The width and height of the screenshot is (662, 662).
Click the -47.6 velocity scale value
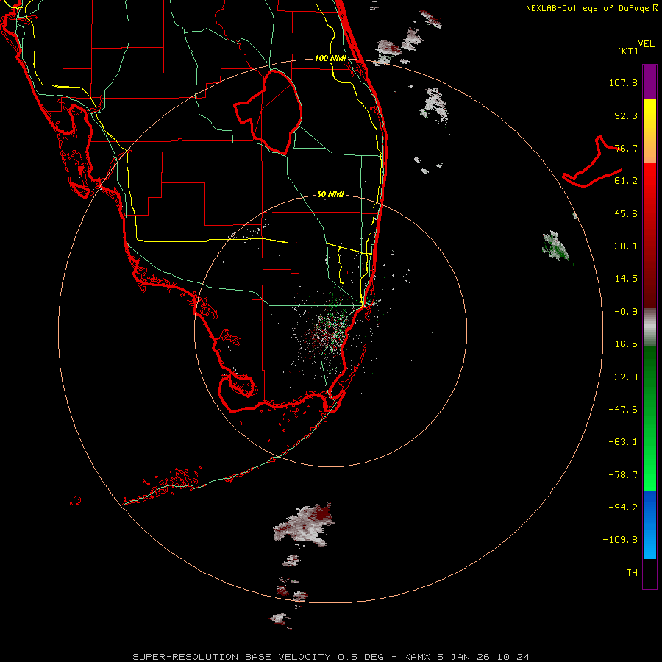623,410
